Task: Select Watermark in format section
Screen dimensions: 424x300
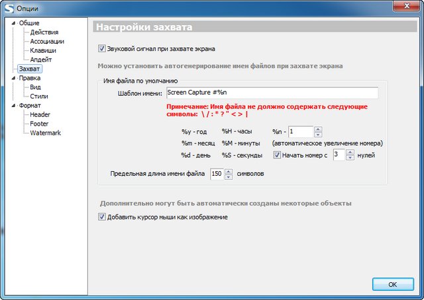Action: coord(45,133)
